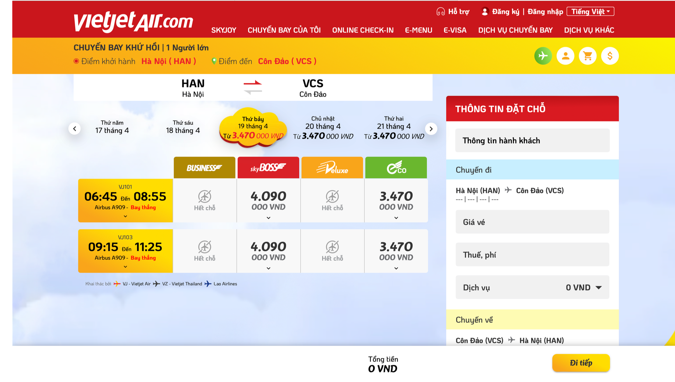Open the Tiếng Việt language dropdown
Viewport: 675px width, 382px height.
[590, 12]
